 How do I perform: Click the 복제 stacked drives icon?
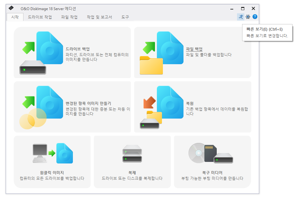click(132, 154)
